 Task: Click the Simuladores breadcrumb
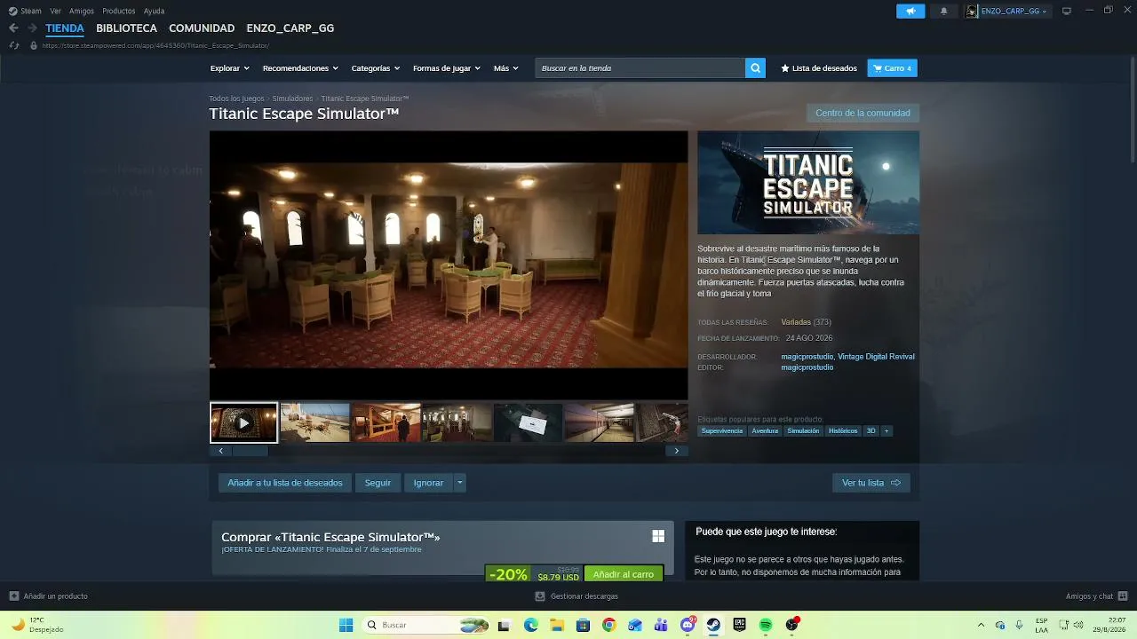pyautogui.click(x=292, y=99)
